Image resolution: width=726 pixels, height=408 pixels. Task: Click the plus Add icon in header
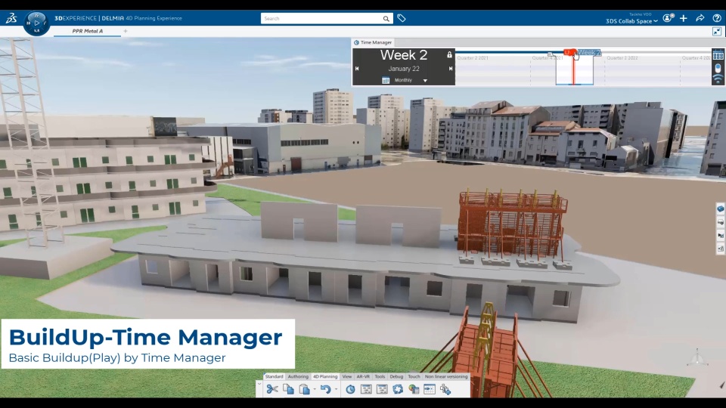coord(684,18)
